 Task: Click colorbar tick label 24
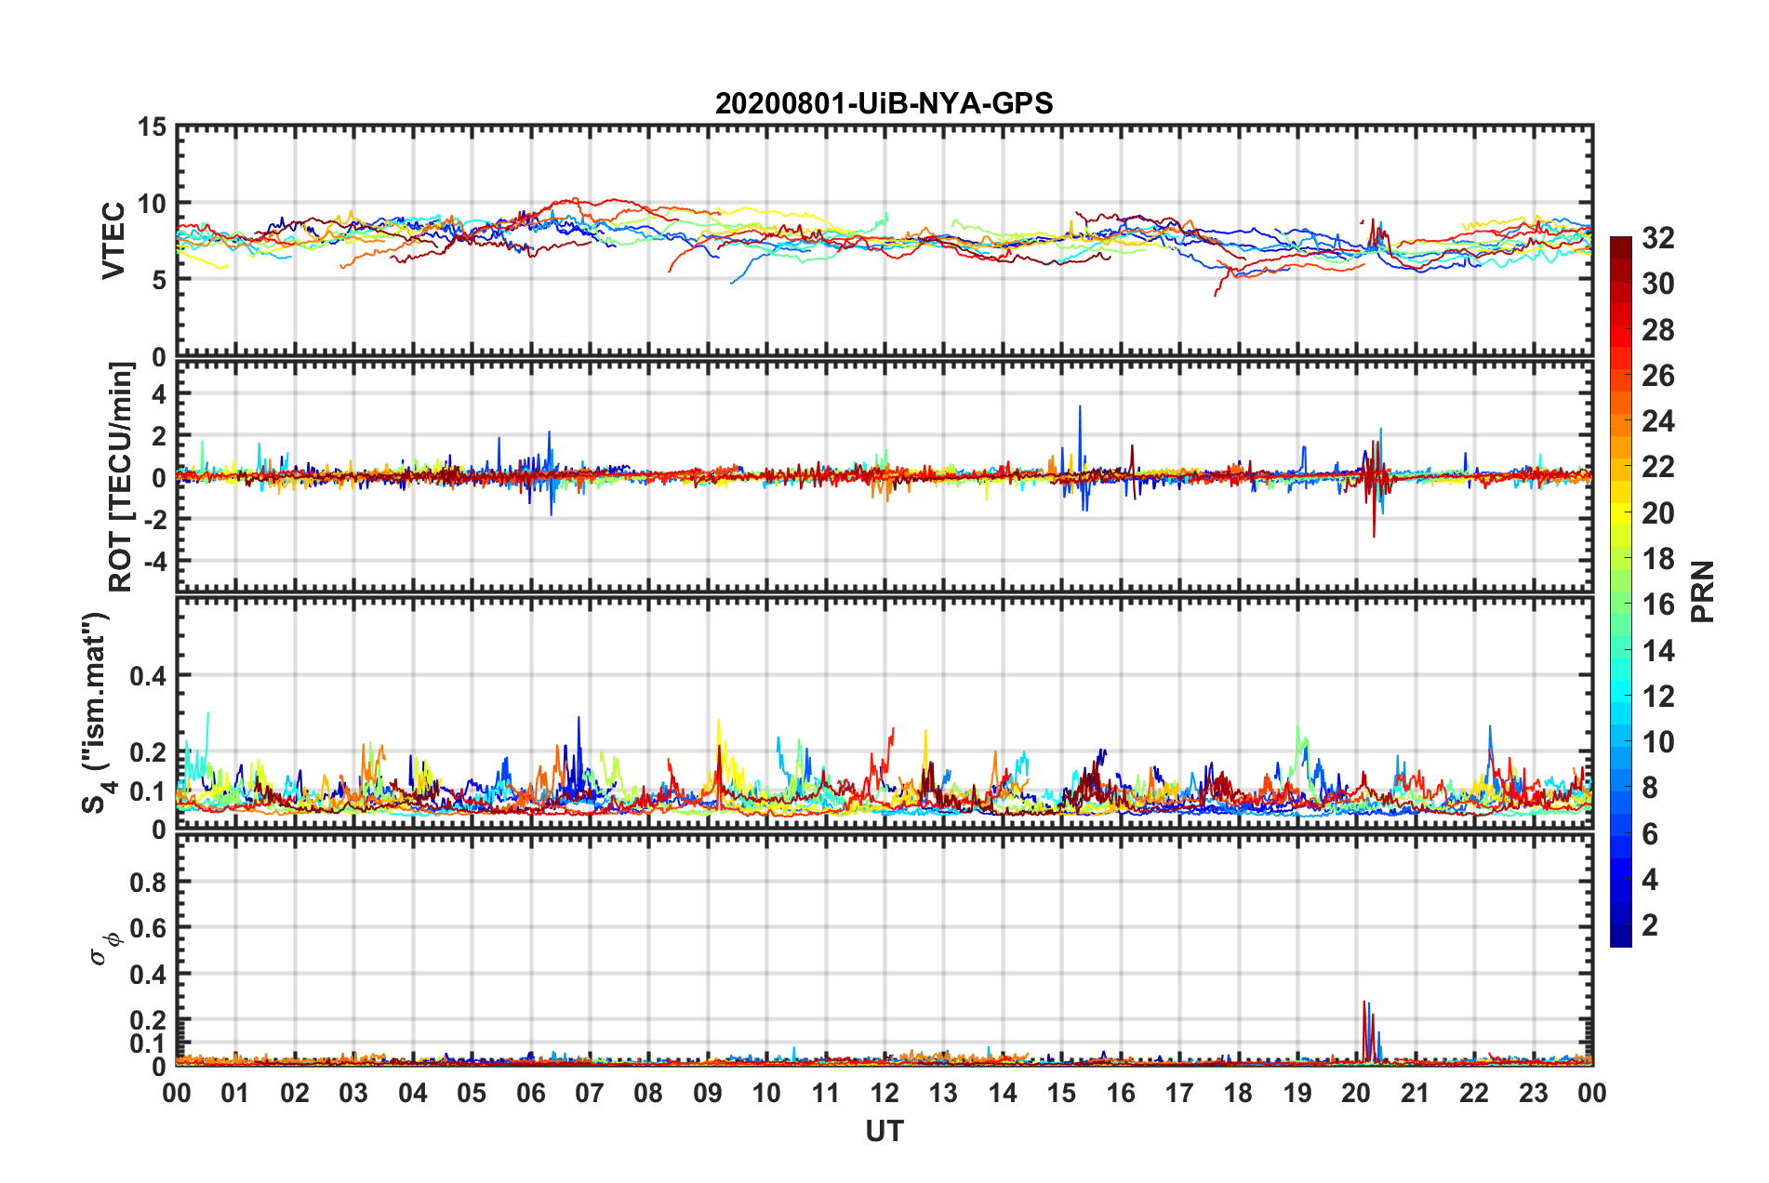1658,421
